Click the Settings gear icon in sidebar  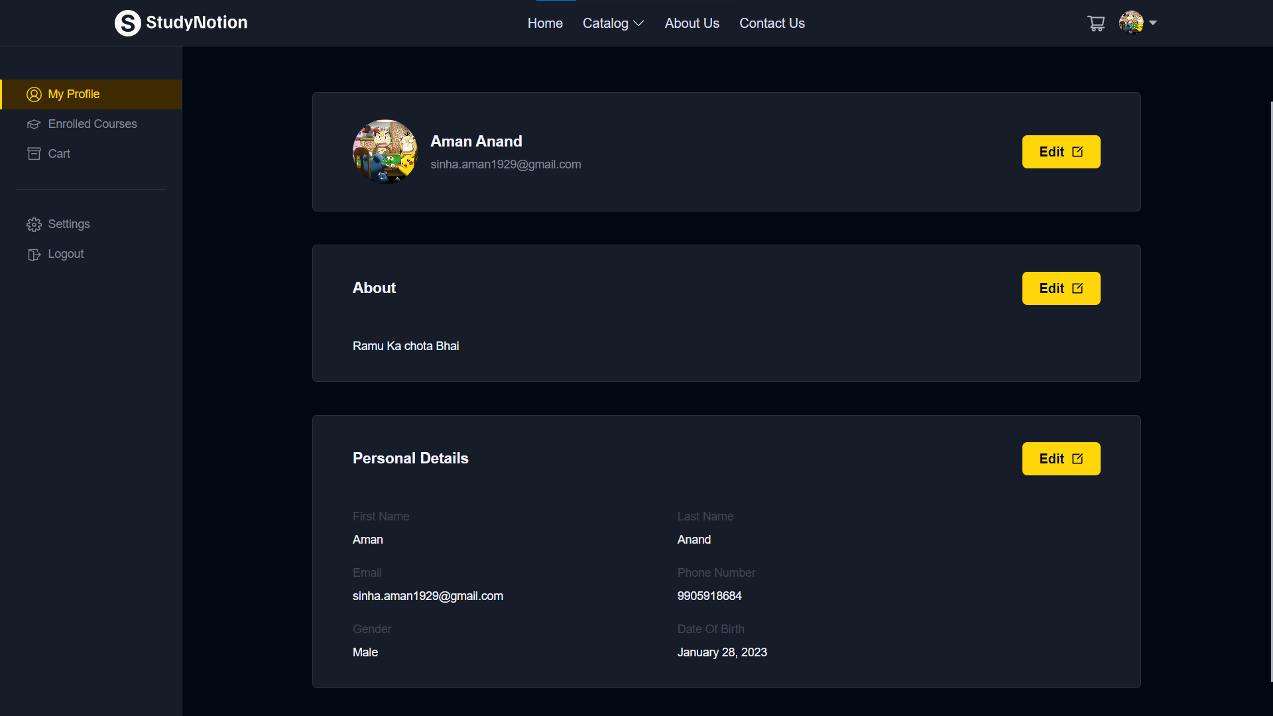[34, 225]
